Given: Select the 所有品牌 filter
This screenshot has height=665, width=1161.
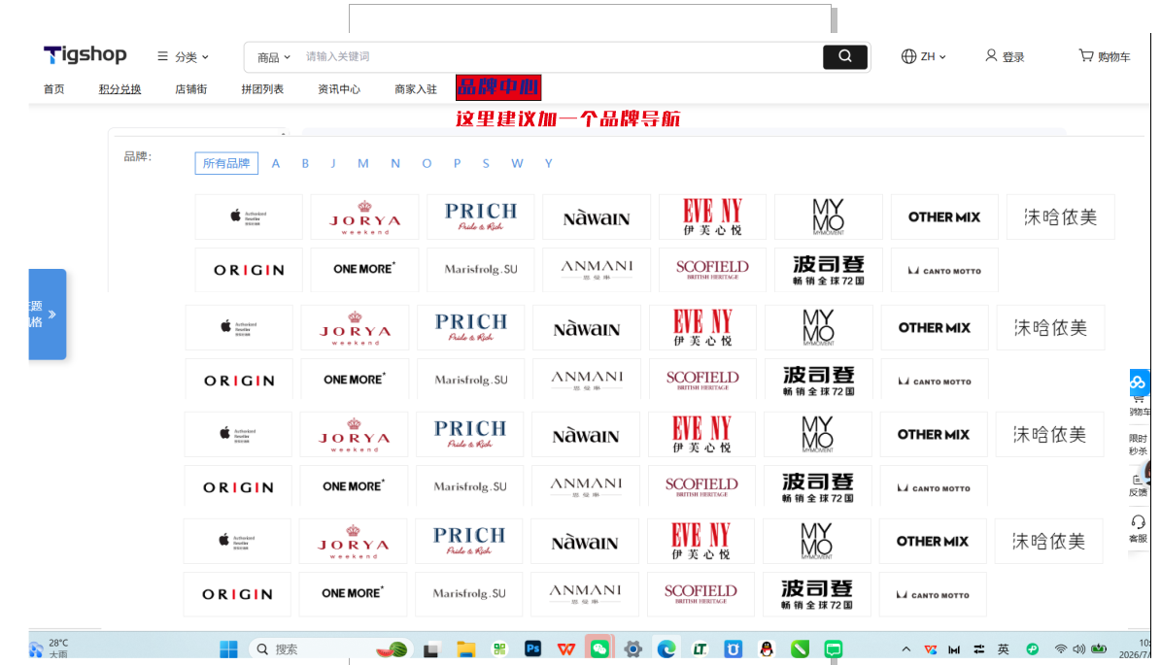Looking at the screenshot, I should click(x=226, y=163).
